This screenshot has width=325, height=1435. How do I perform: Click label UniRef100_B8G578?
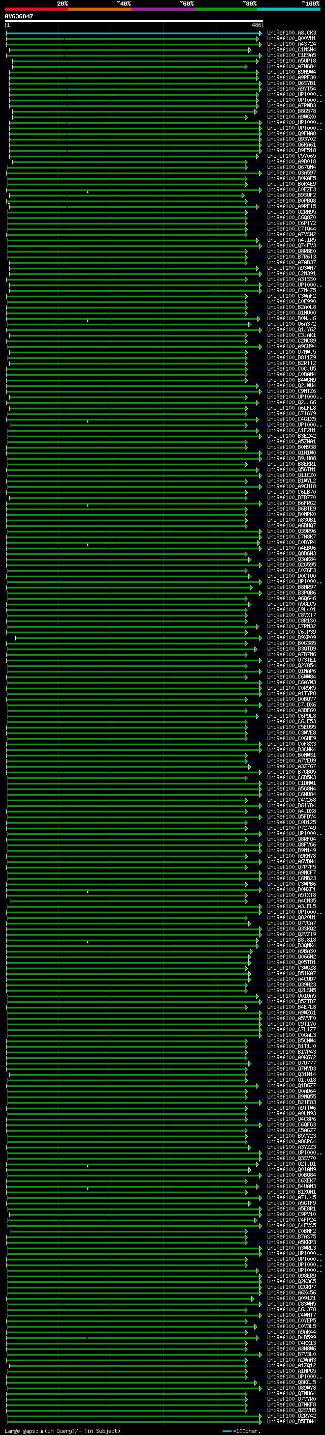click(x=291, y=111)
